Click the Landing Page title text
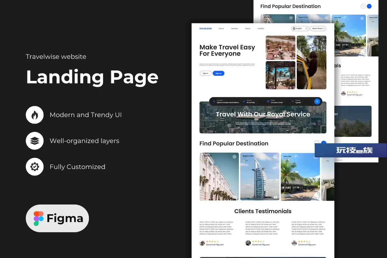 (92, 77)
